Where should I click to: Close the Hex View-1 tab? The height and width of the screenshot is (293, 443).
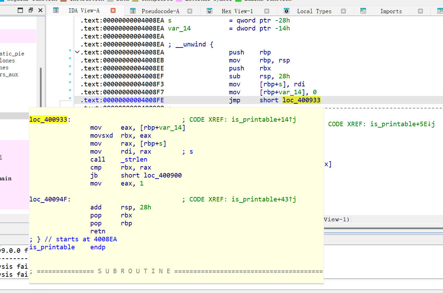click(x=266, y=11)
